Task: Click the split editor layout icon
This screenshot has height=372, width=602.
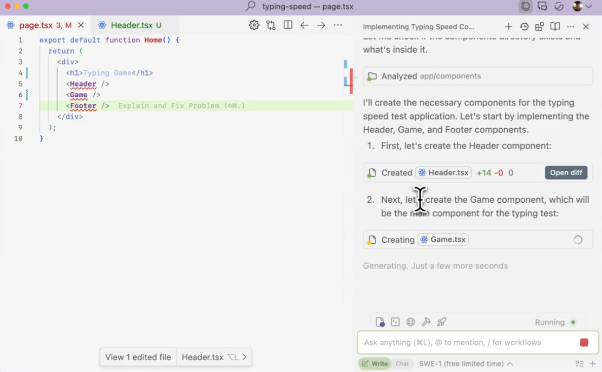Action: (288, 25)
